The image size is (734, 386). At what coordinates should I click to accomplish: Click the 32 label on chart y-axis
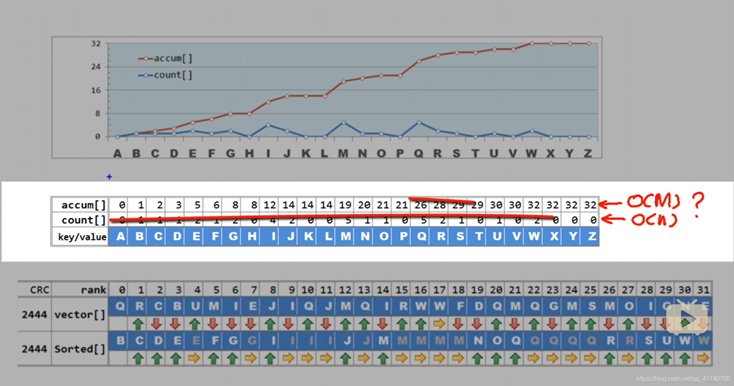point(96,44)
